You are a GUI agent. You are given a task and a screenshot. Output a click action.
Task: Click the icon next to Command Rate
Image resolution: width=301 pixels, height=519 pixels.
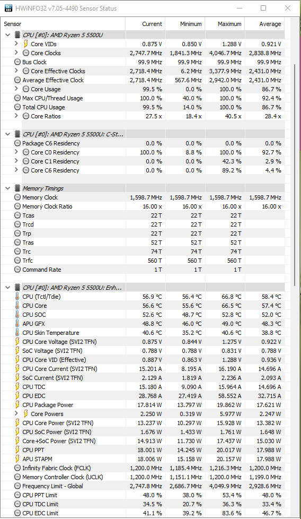point(17,270)
